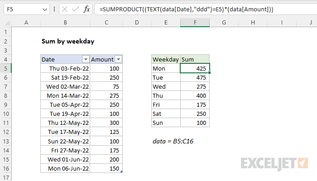This screenshot has width=317, height=181.
Task: Select cell 'Thu 03-Feb-22'
Action: click(x=65, y=68)
